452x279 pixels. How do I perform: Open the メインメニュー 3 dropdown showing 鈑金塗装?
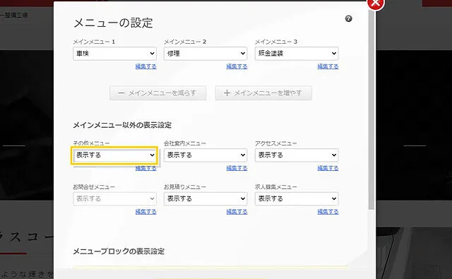[297, 54]
